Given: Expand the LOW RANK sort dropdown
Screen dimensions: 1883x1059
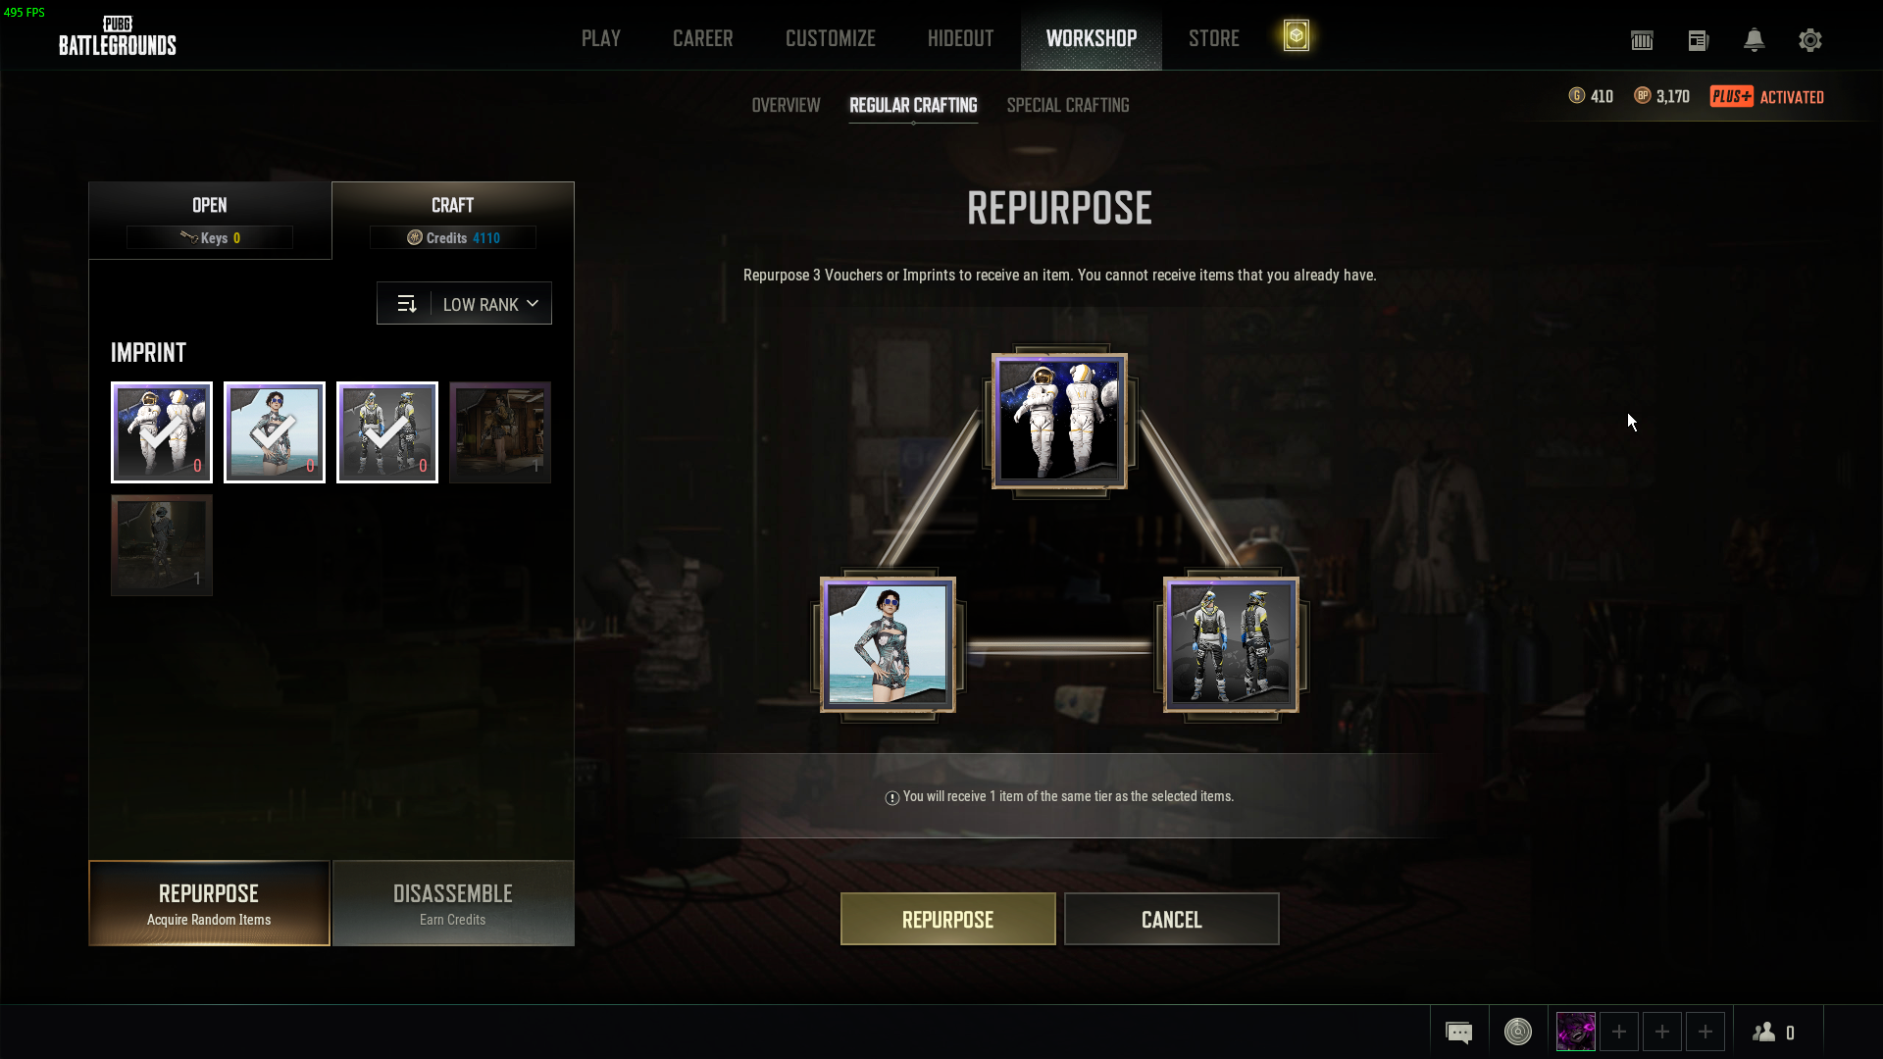Looking at the screenshot, I should pyautogui.click(x=490, y=304).
